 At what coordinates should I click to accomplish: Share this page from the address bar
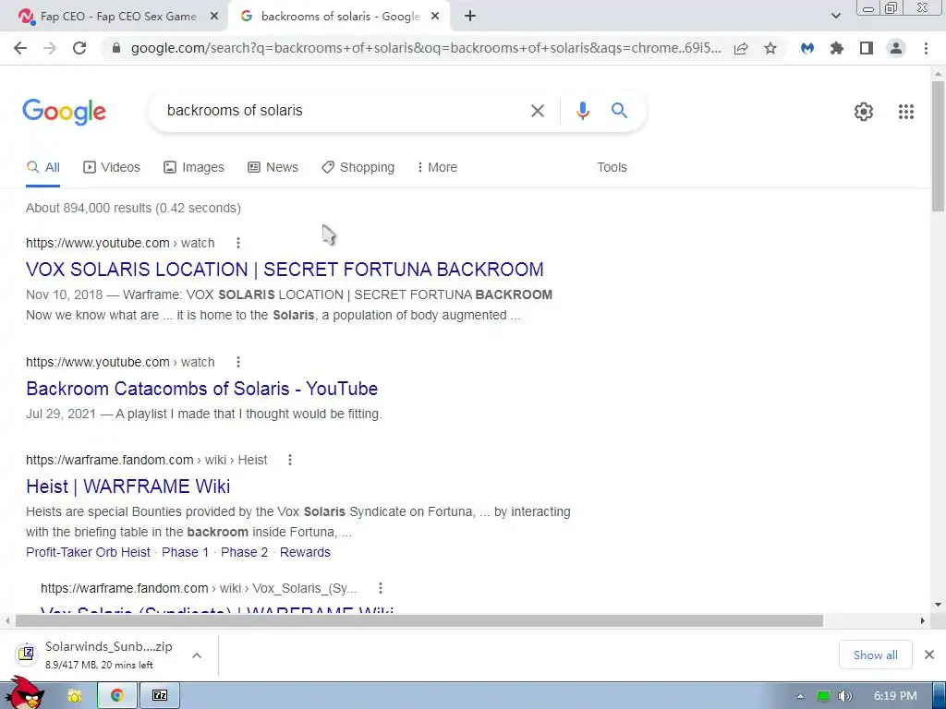tap(741, 48)
